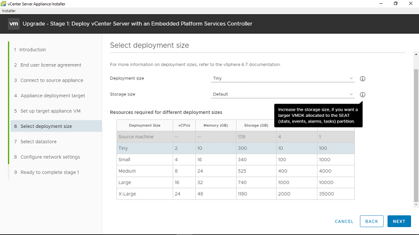Click the vCPUs column header

tap(184, 125)
